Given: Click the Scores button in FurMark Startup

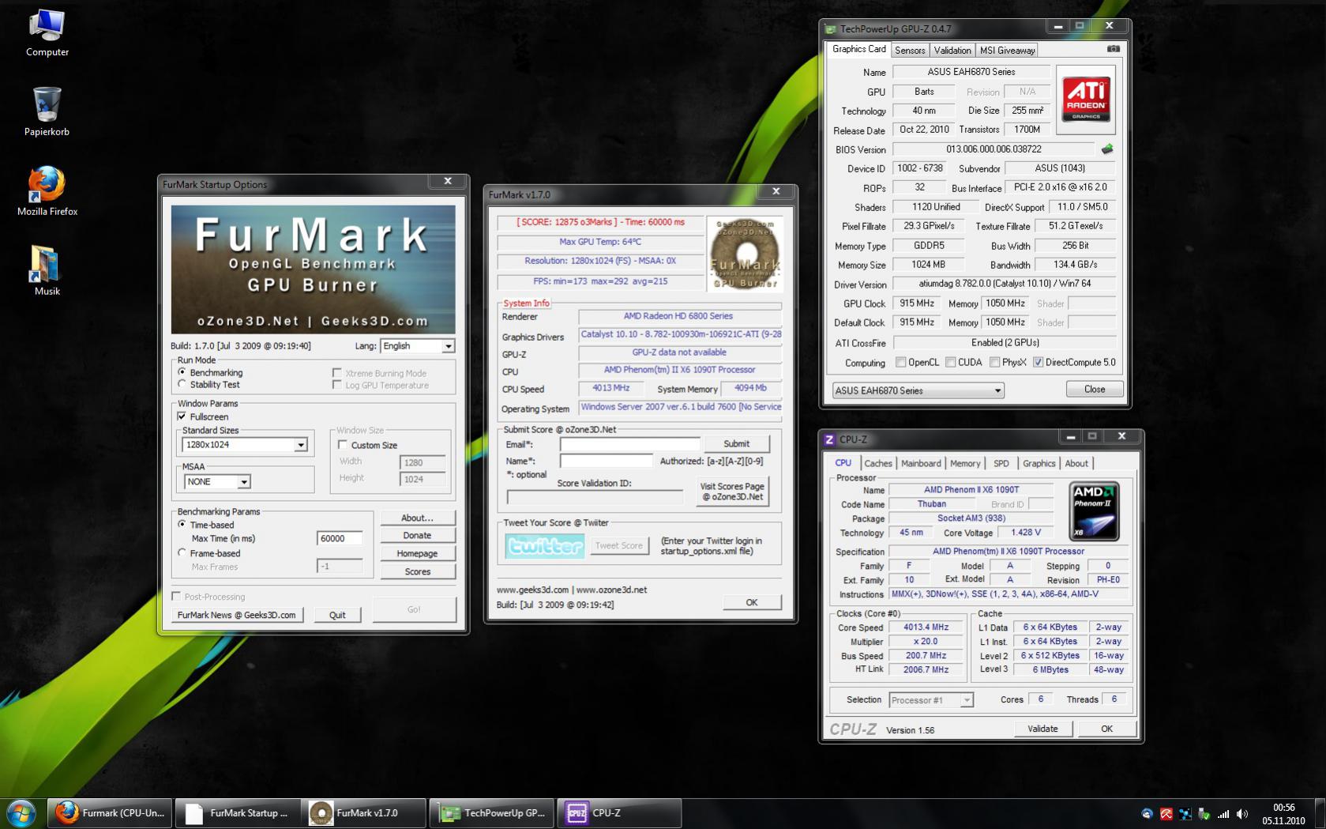Looking at the screenshot, I should [x=418, y=571].
